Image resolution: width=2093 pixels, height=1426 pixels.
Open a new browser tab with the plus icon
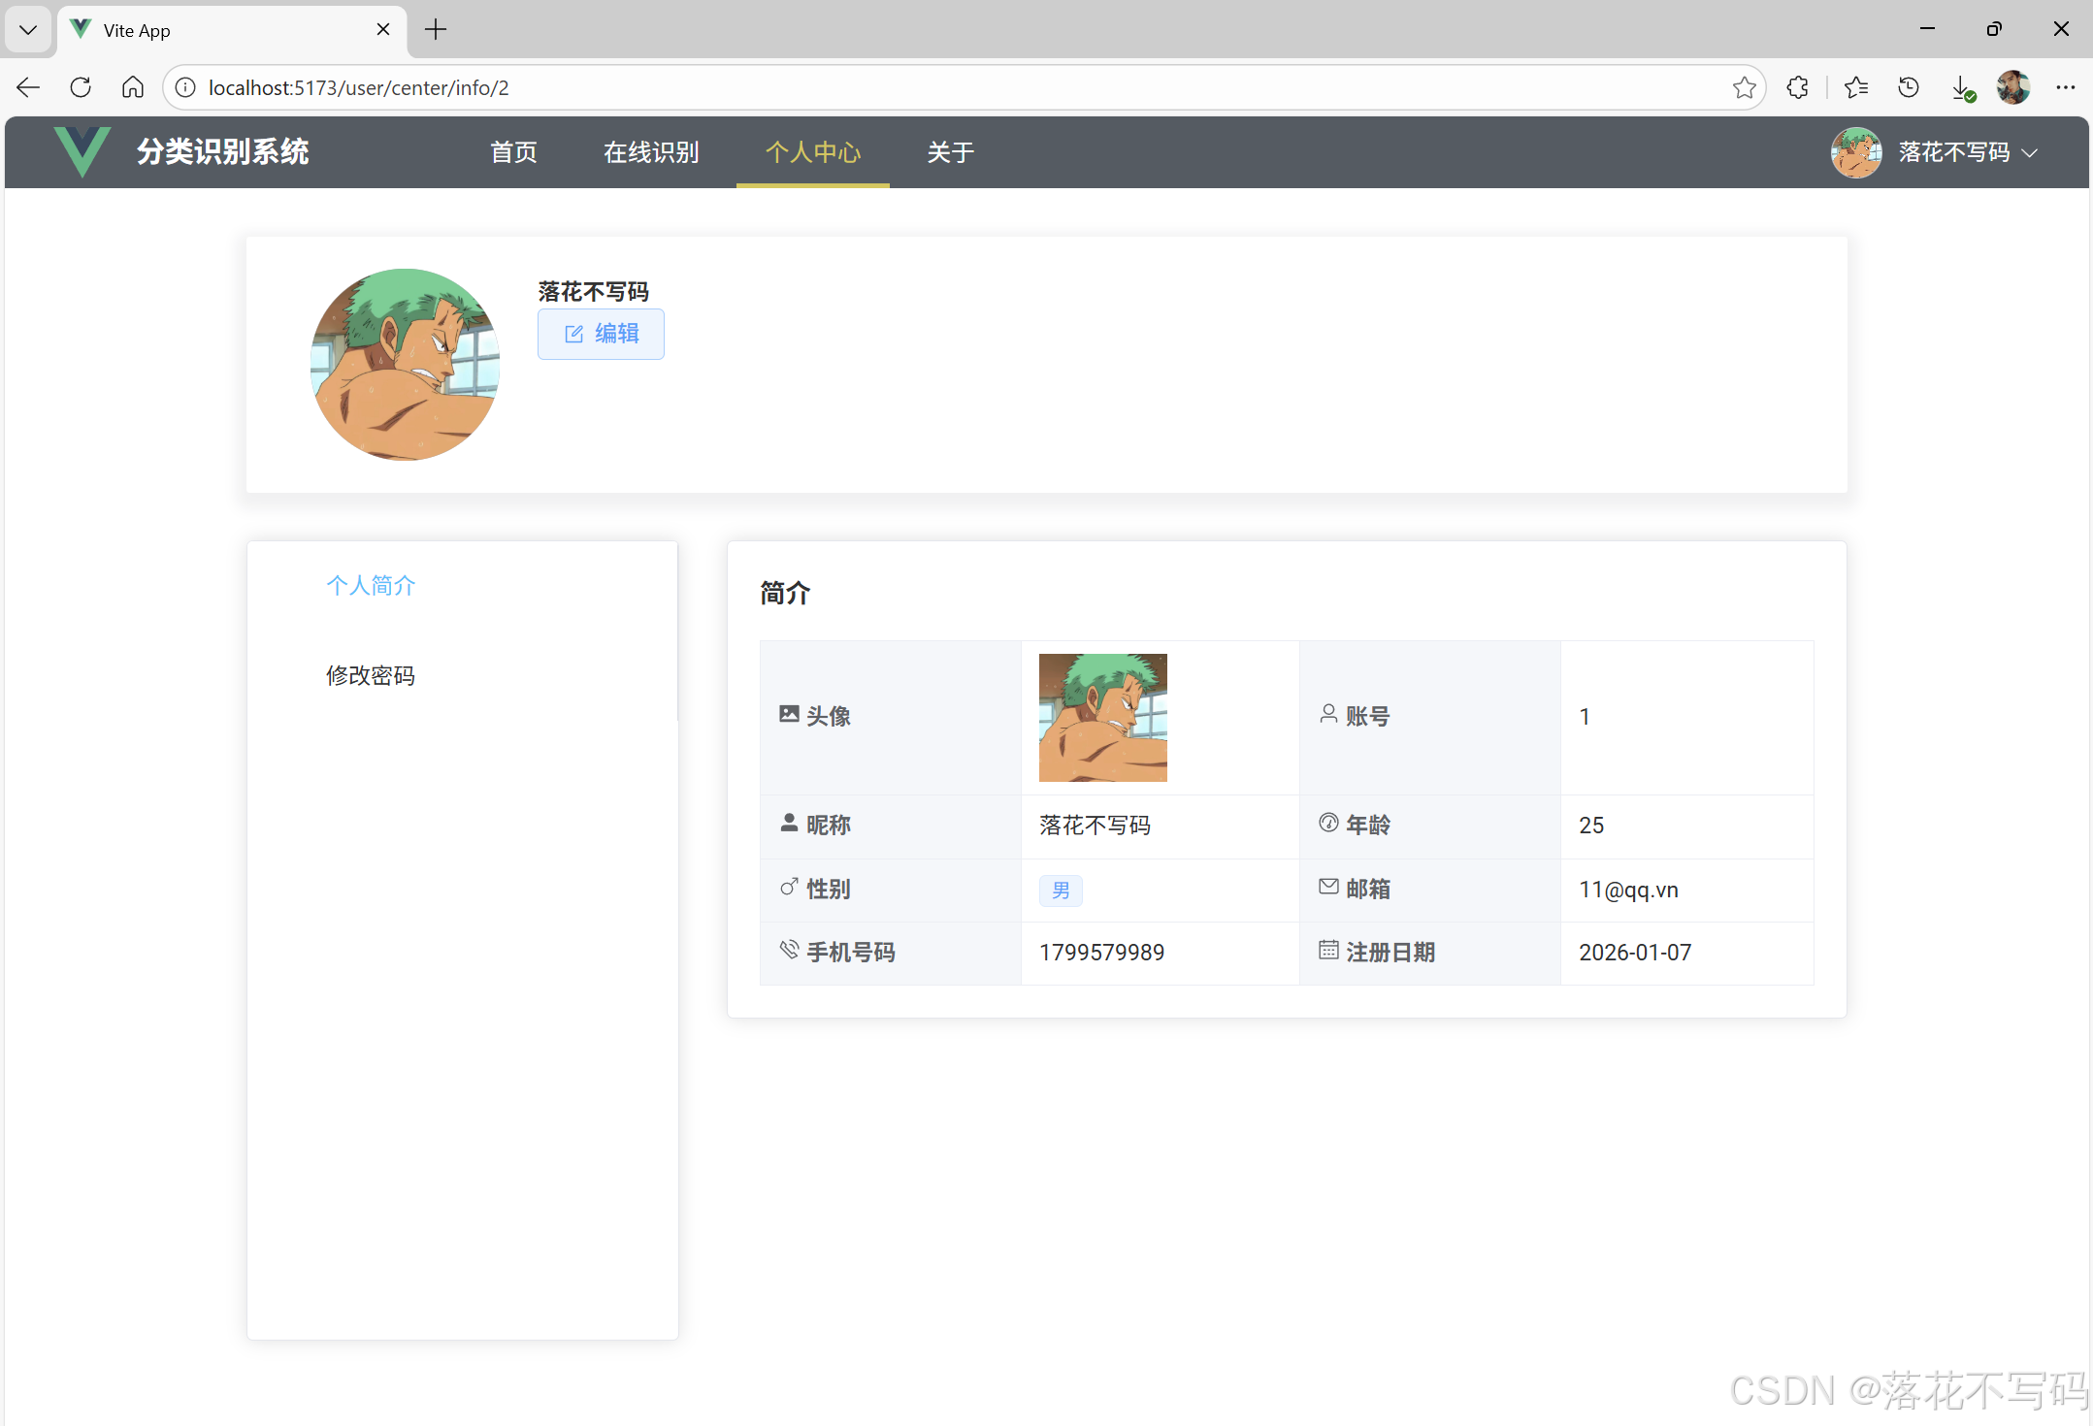click(436, 30)
